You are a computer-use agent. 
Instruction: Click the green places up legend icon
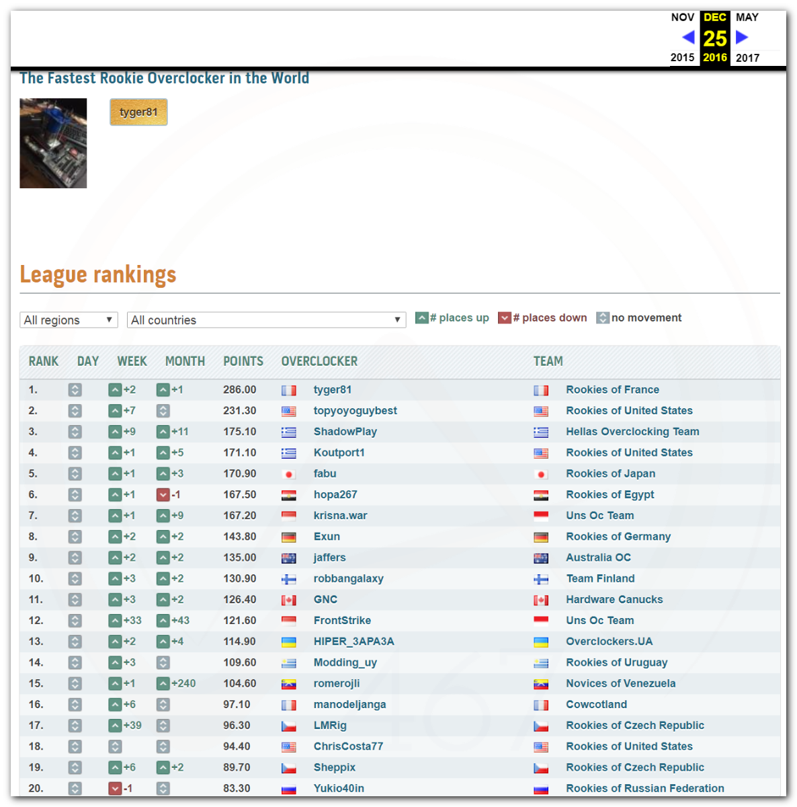[x=422, y=318]
